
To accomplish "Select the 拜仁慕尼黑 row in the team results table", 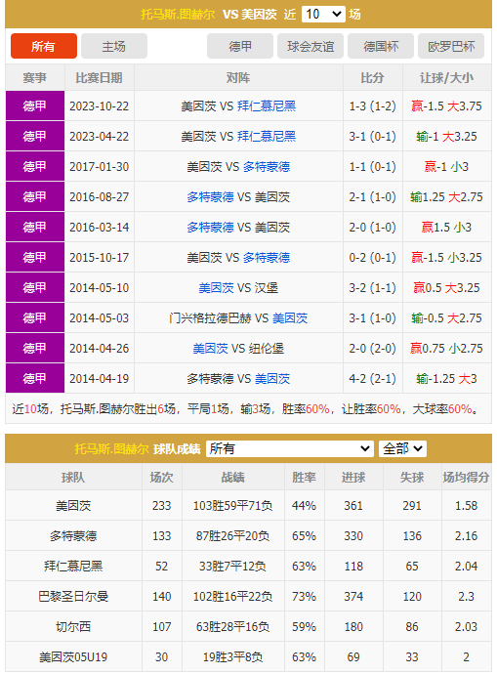I will (x=248, y=567).
